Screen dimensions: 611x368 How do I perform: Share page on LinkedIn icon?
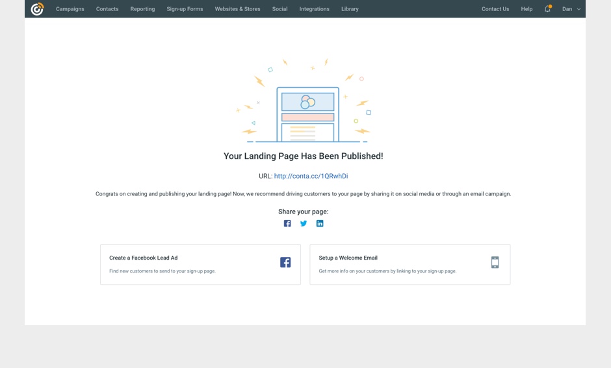[x=320, y=223]
